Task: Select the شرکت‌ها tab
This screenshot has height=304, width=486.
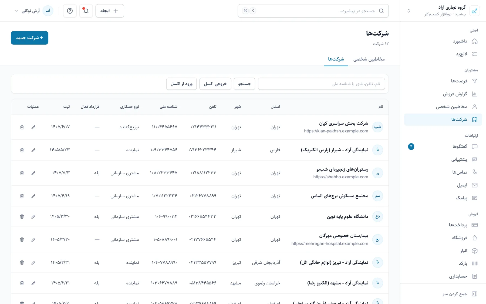Action: pyautogui.click(x=336, y=59)
